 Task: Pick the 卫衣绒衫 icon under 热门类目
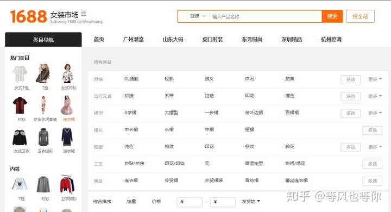click(x=43, y=137)
